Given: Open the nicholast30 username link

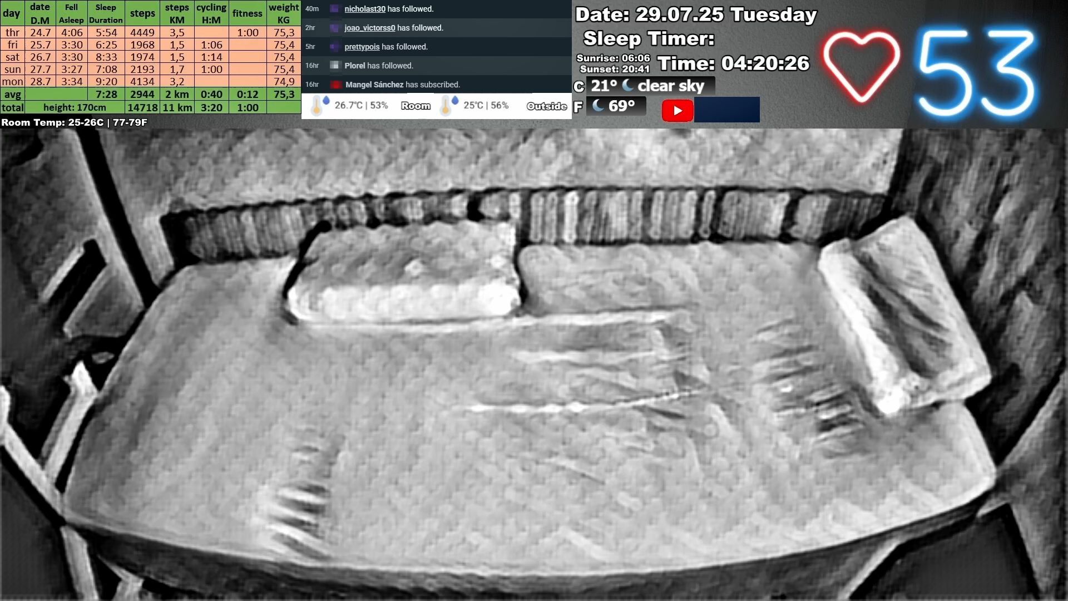Looking at the screenshot, I should click(365, 9).
